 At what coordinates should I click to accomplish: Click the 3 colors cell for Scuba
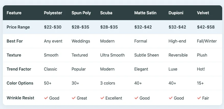point(108,83)
